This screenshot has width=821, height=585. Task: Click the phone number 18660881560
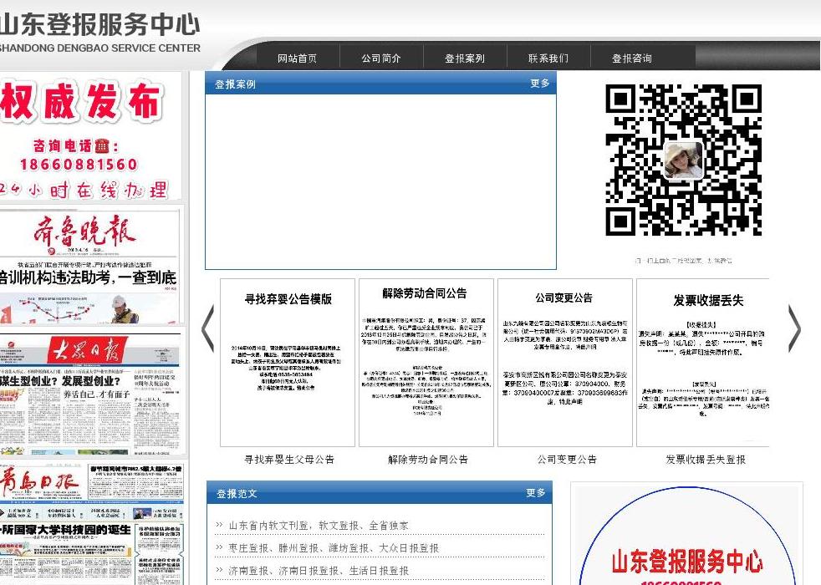point(79,165)
